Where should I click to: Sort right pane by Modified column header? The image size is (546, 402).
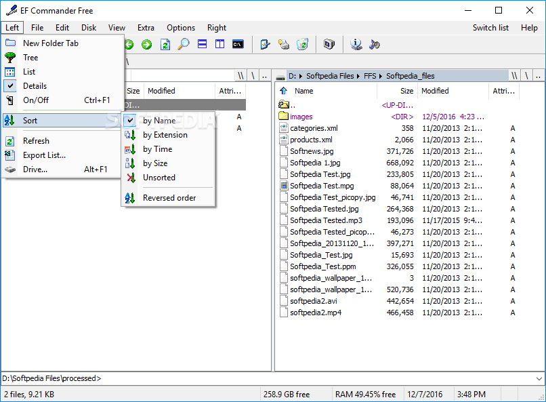pyautogui.click(x=453, y=91)
